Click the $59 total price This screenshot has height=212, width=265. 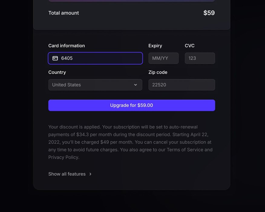[x=209, y=13]
